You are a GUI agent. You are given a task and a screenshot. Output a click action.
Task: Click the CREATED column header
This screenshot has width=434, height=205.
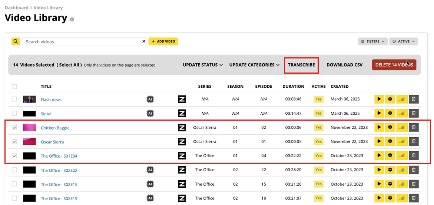coord(339,87)
